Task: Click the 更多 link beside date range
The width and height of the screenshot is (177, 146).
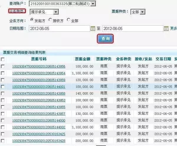Action: pyautogui.click(x=173, y=28)
